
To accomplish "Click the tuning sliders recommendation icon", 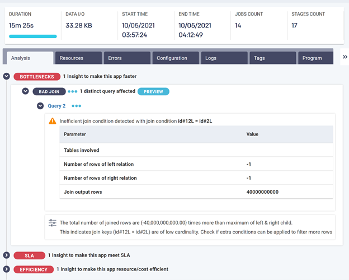I will [x=53, y=222].
